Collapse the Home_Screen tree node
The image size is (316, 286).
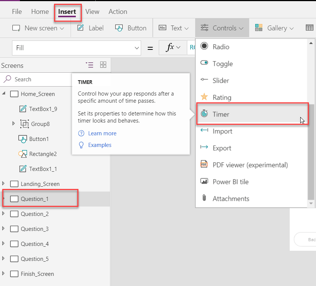coord(4,93)
